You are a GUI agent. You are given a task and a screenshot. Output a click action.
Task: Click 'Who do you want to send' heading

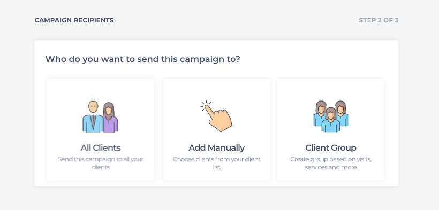(x=143, y=59)
